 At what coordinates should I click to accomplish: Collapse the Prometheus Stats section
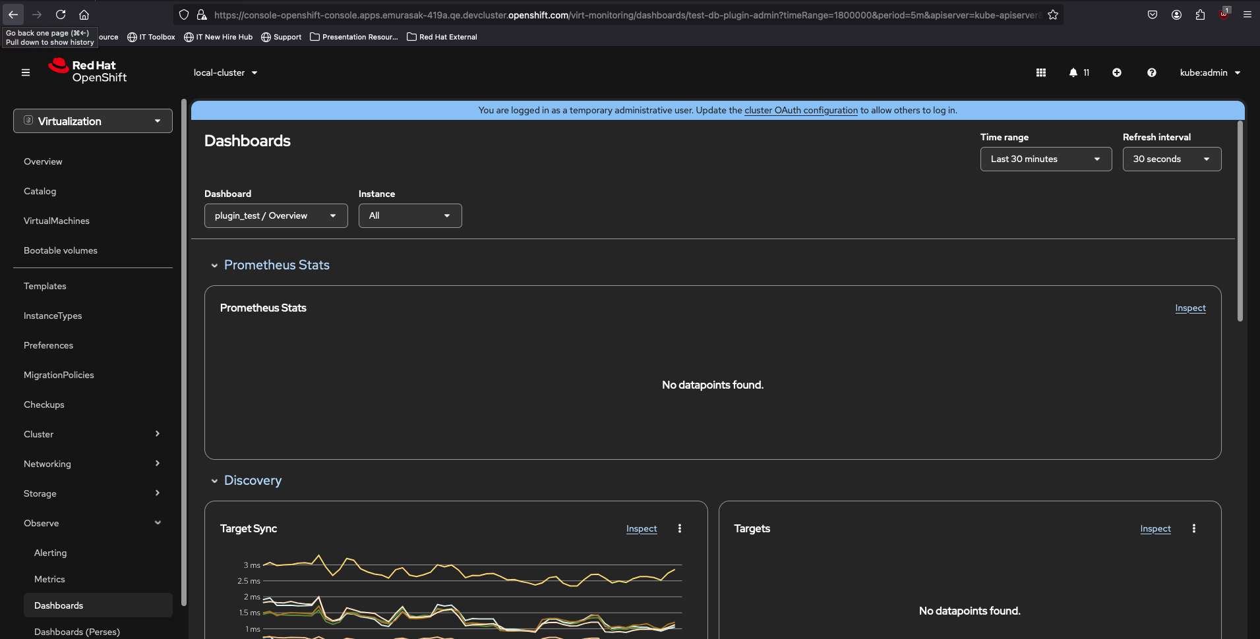coord(214,265)
